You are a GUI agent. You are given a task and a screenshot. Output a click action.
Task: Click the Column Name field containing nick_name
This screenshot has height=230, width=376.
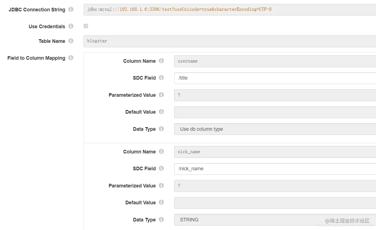[275, 152]
